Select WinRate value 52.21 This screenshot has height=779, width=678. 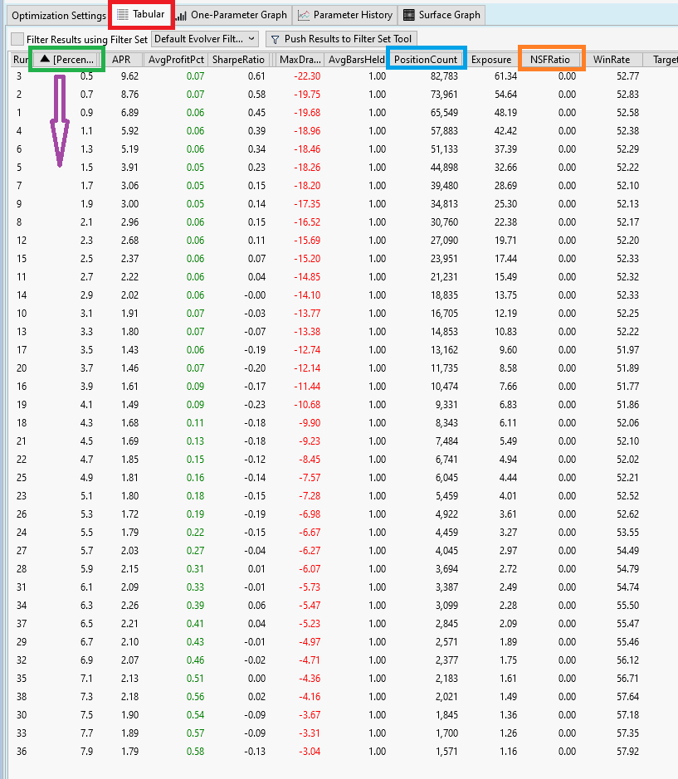point(628,478)
